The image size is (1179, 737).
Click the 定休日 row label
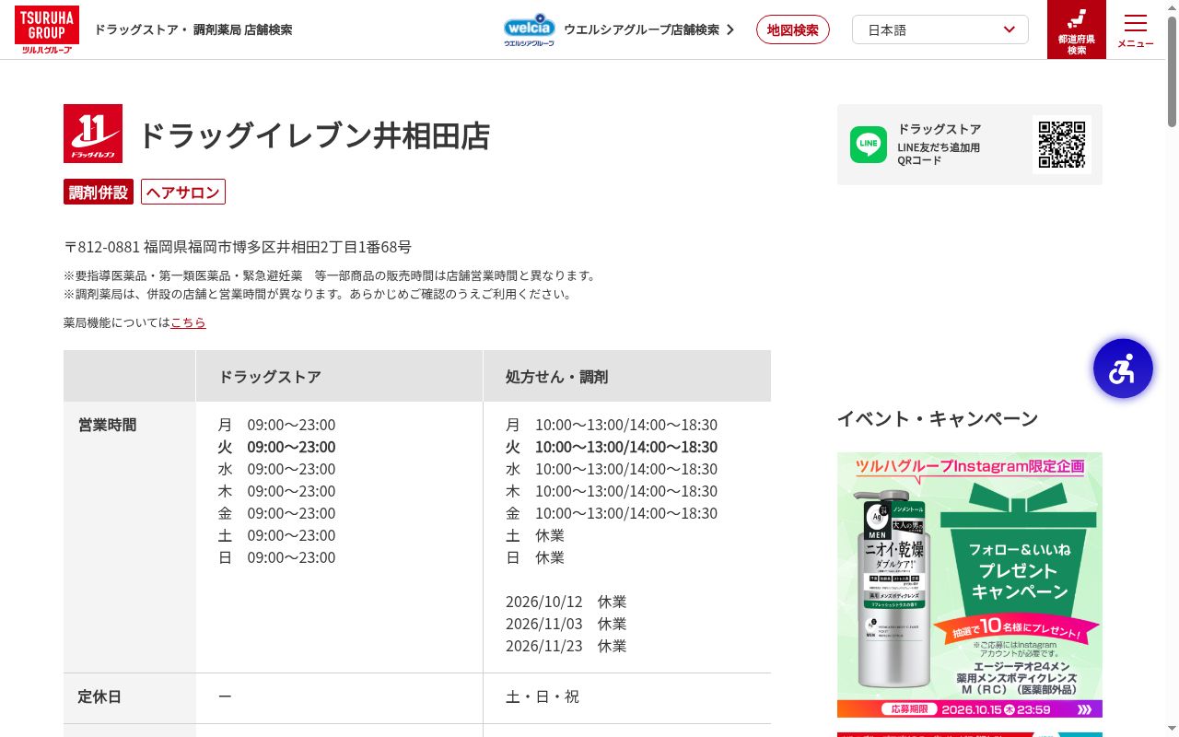100,696
